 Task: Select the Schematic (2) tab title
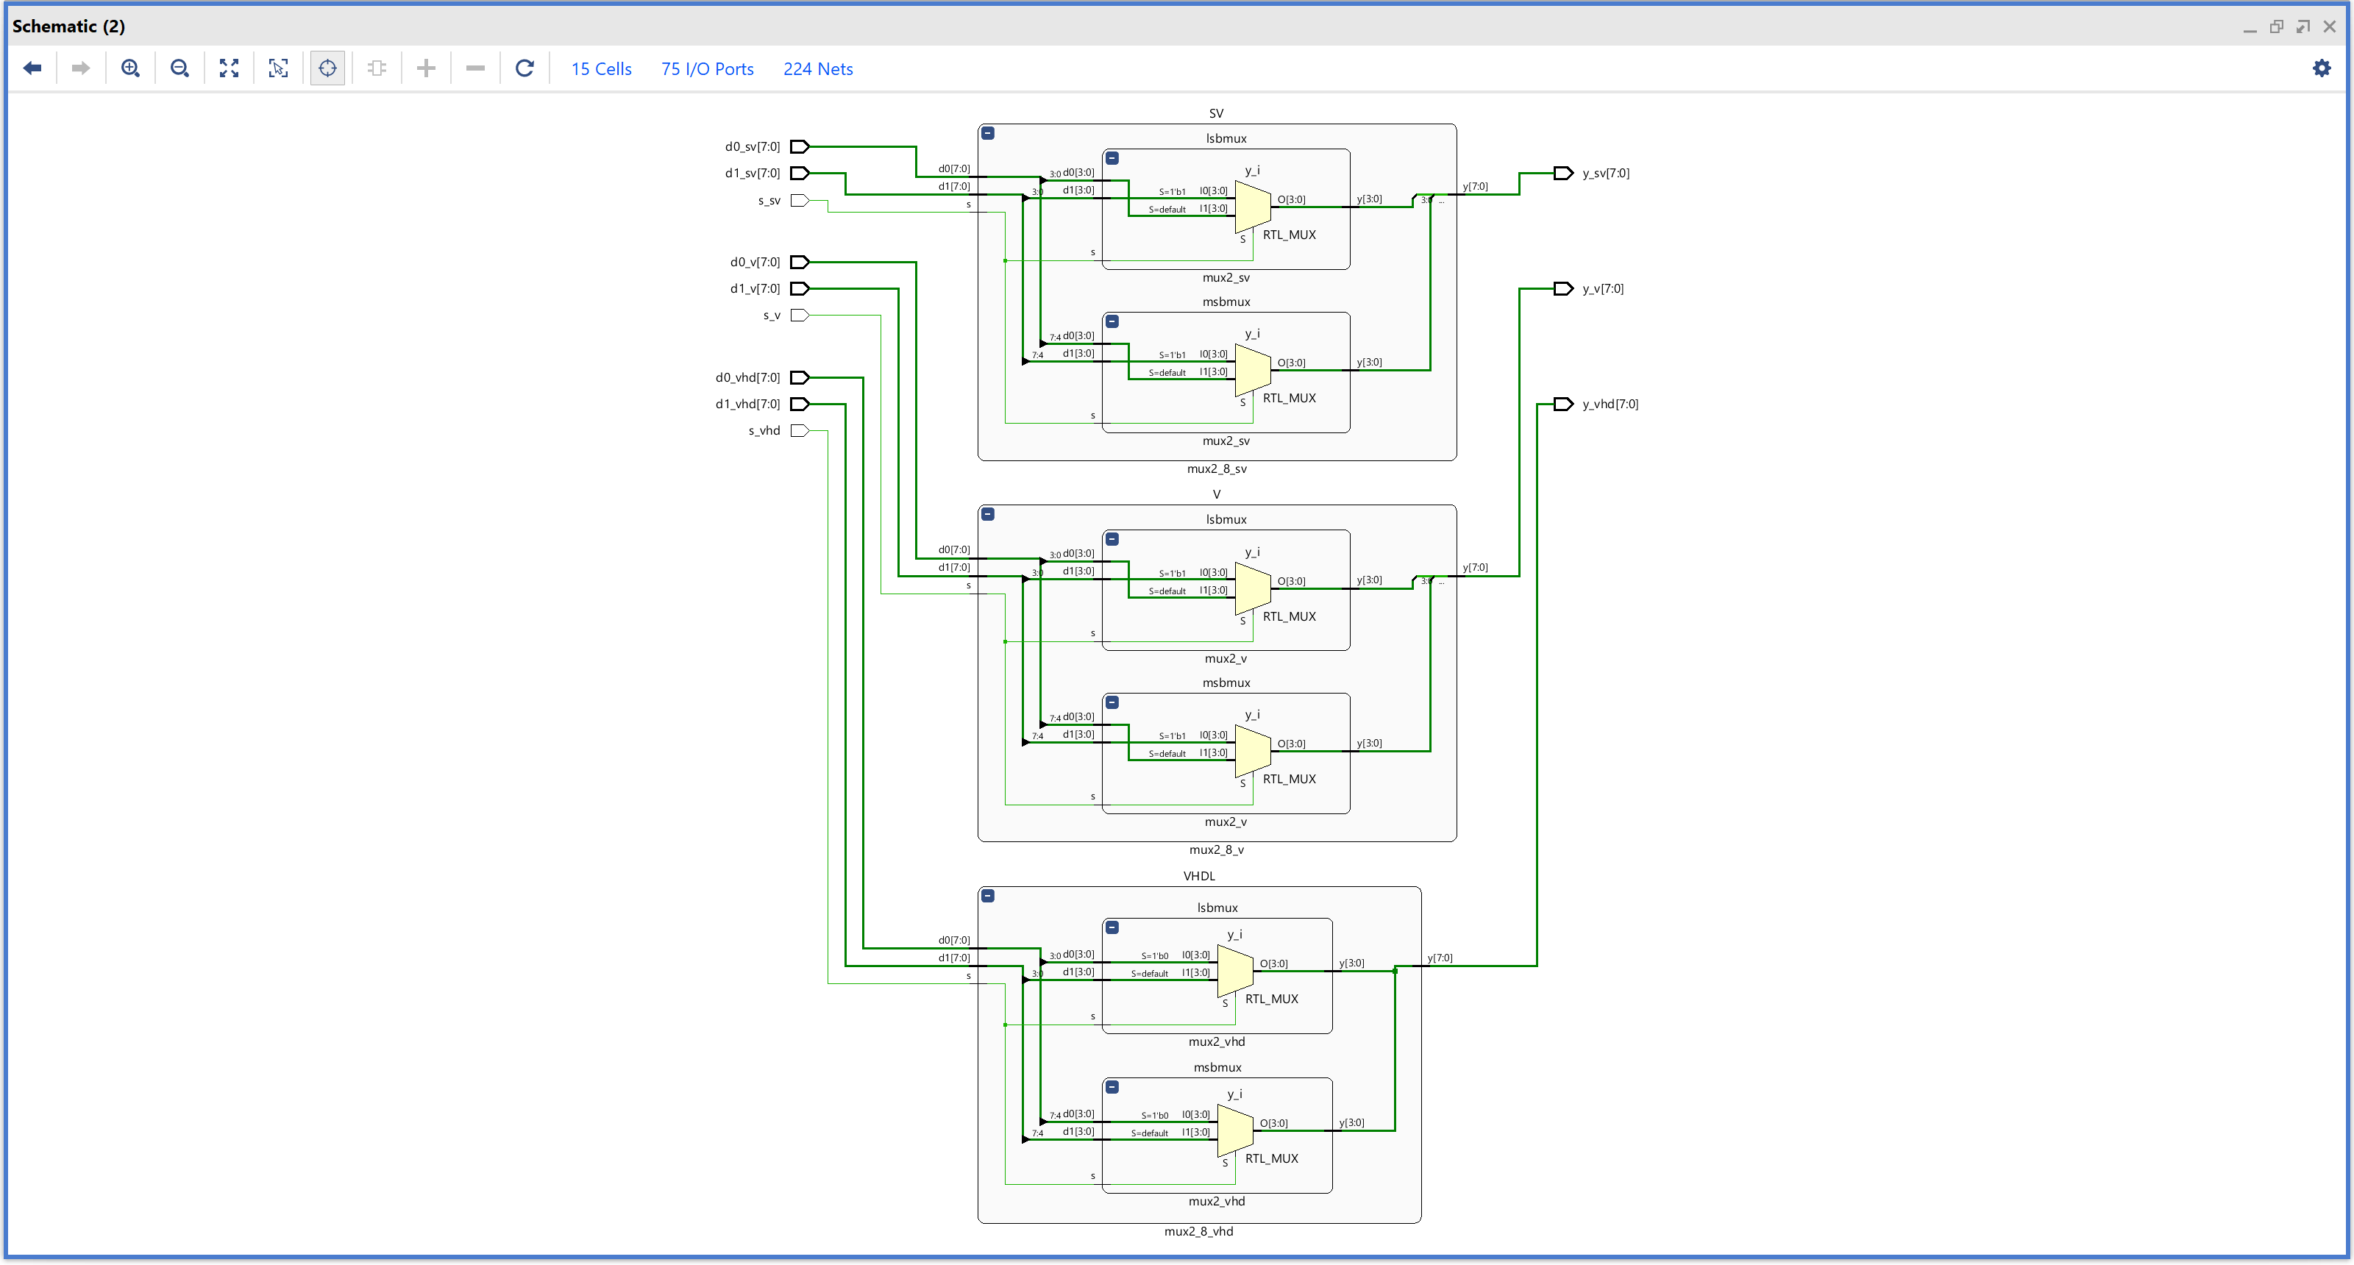point(68,26)
